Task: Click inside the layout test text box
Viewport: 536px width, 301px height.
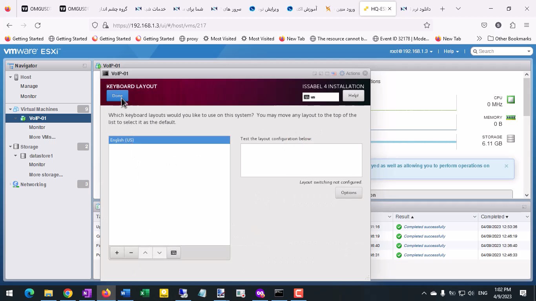Action: [x=301, y=160]
